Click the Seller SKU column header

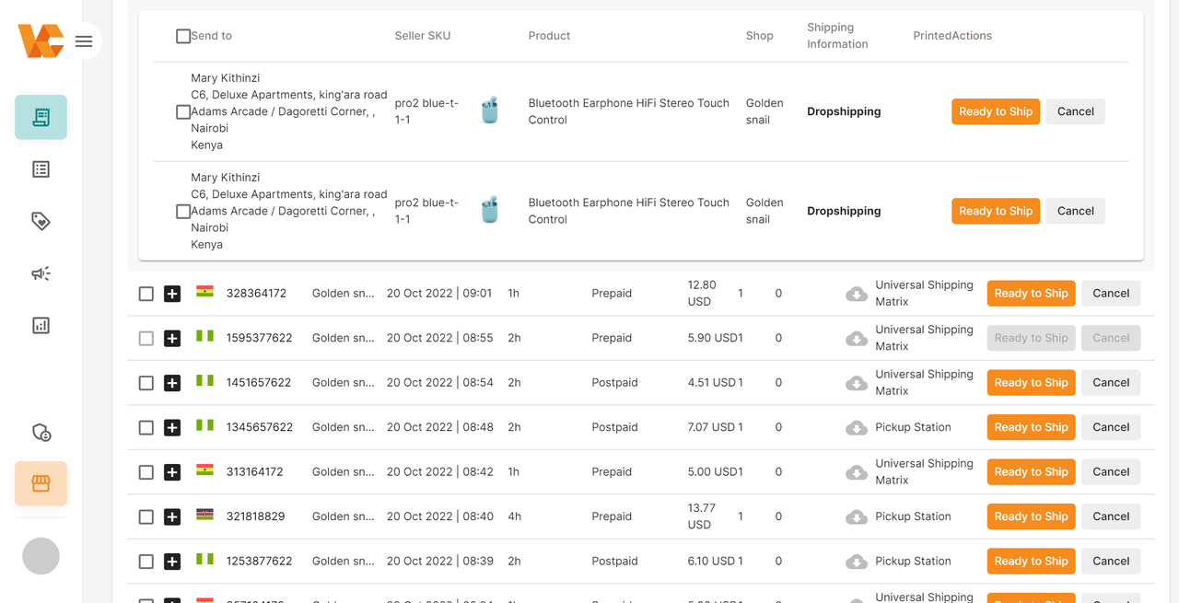pos(423,36)
